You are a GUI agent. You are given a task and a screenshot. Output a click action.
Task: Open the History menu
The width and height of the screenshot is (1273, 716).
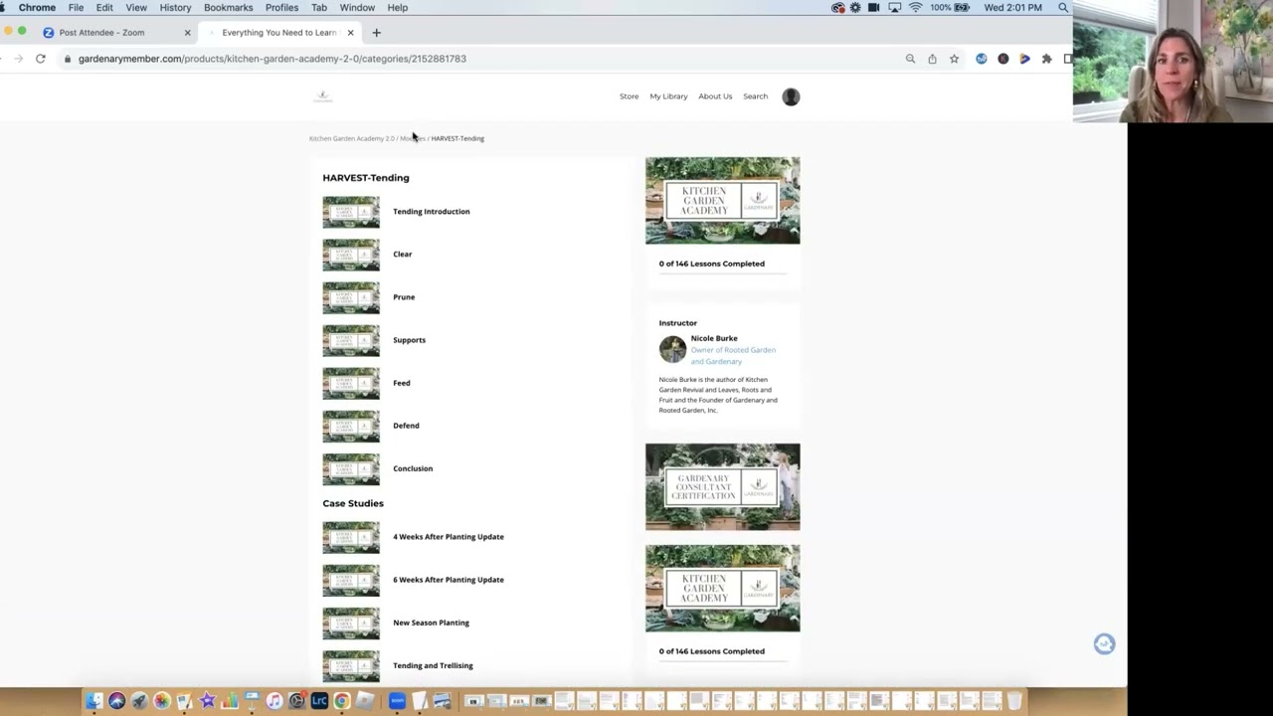pos(175,7)
